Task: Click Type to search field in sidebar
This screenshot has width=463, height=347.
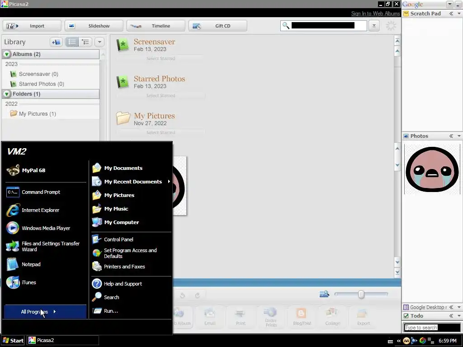Action: coord(432,328)
